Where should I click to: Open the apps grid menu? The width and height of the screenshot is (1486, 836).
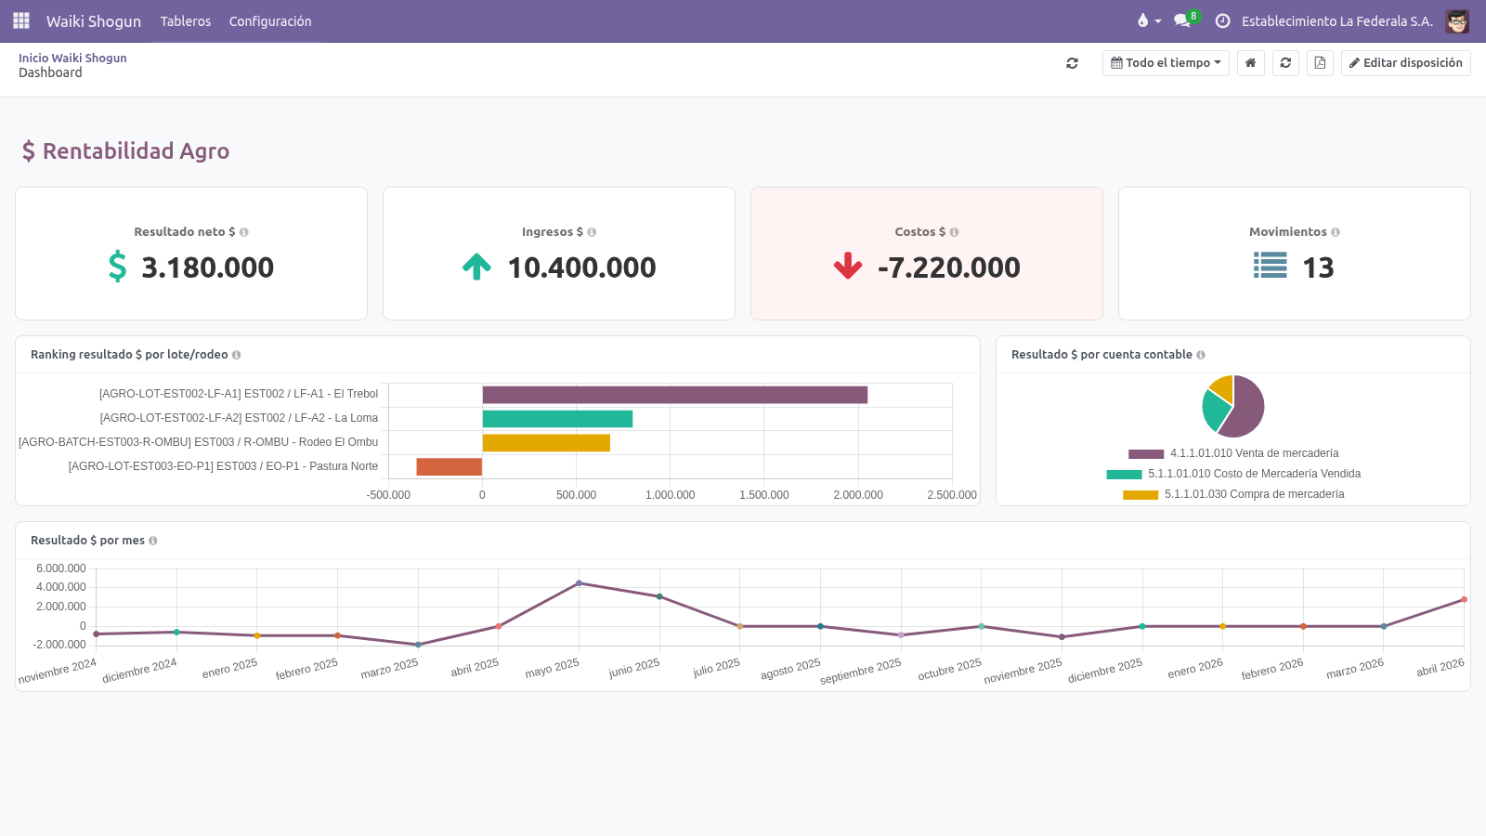click(21, 20)
